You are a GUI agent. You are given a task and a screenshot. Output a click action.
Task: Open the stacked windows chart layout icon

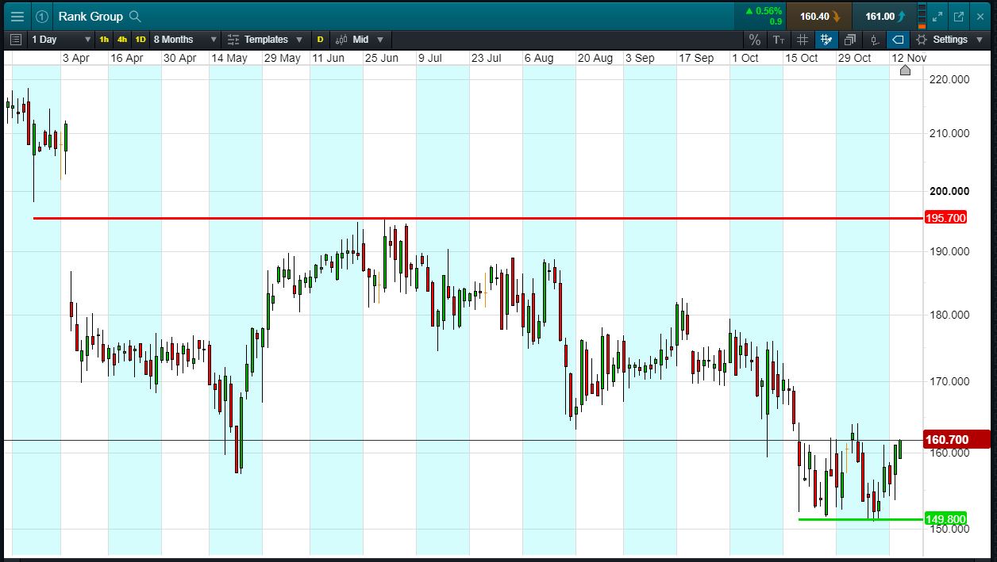(850, 39)
